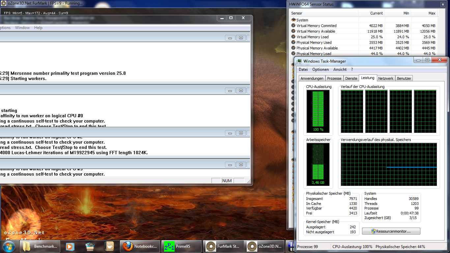Viewport: 450px width, 253px height.
Task: Open the Datei menu in Task-Manager
Action: (303, 70)
